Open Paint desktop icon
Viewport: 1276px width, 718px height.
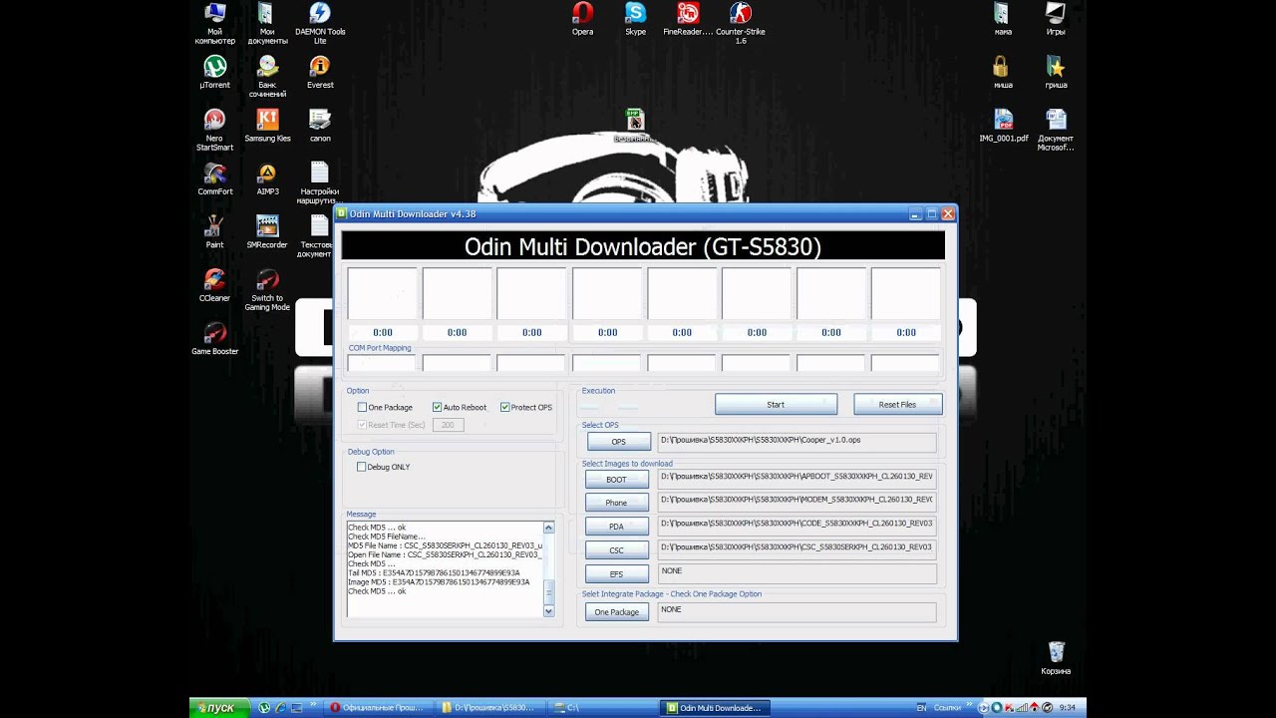[x=214, y=231]
